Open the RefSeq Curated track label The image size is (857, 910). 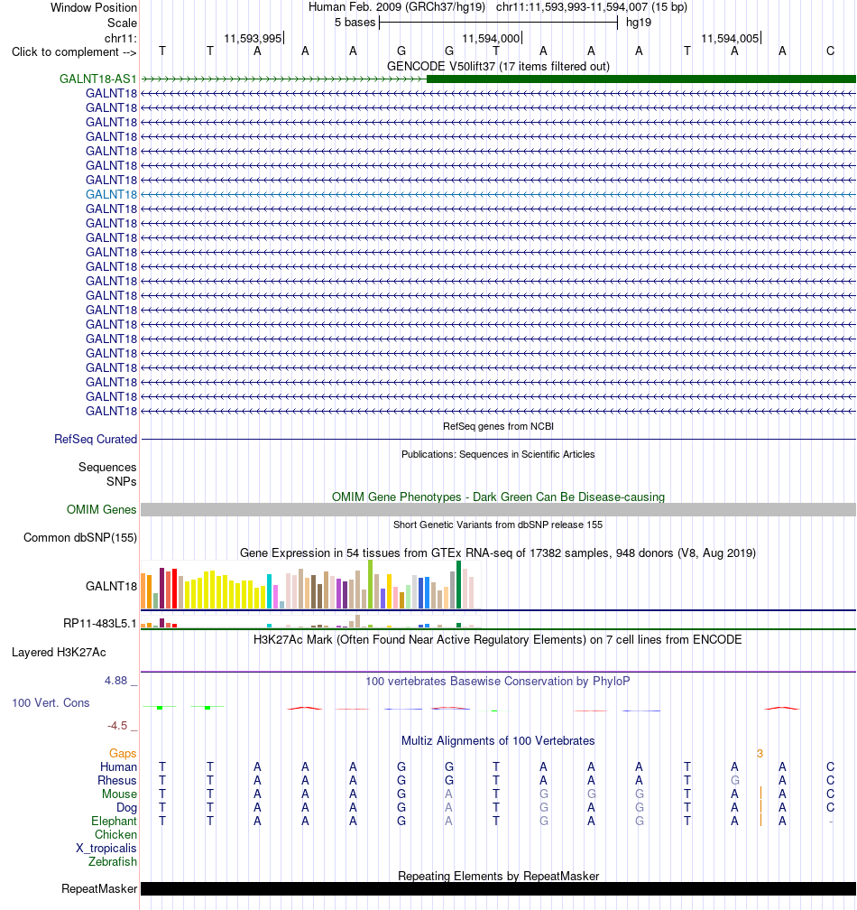click(x=96, y=440)
